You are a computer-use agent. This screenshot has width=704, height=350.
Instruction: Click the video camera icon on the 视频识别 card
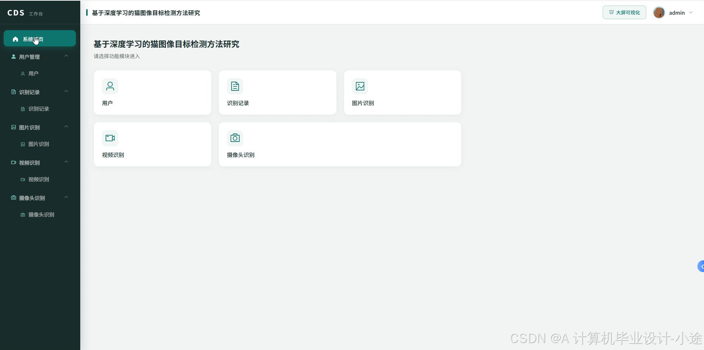[110, 138]
